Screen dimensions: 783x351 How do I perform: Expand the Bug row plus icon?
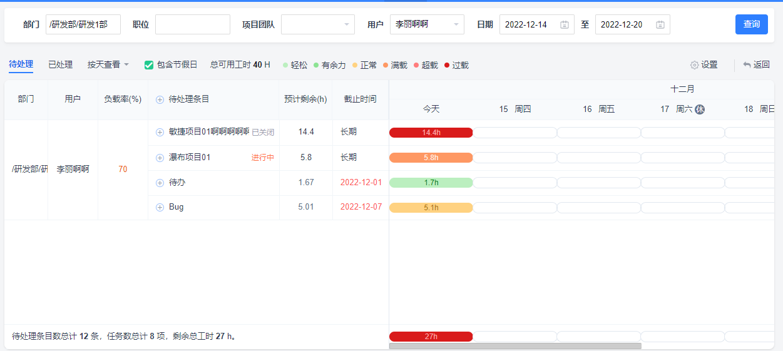[160, 207]
